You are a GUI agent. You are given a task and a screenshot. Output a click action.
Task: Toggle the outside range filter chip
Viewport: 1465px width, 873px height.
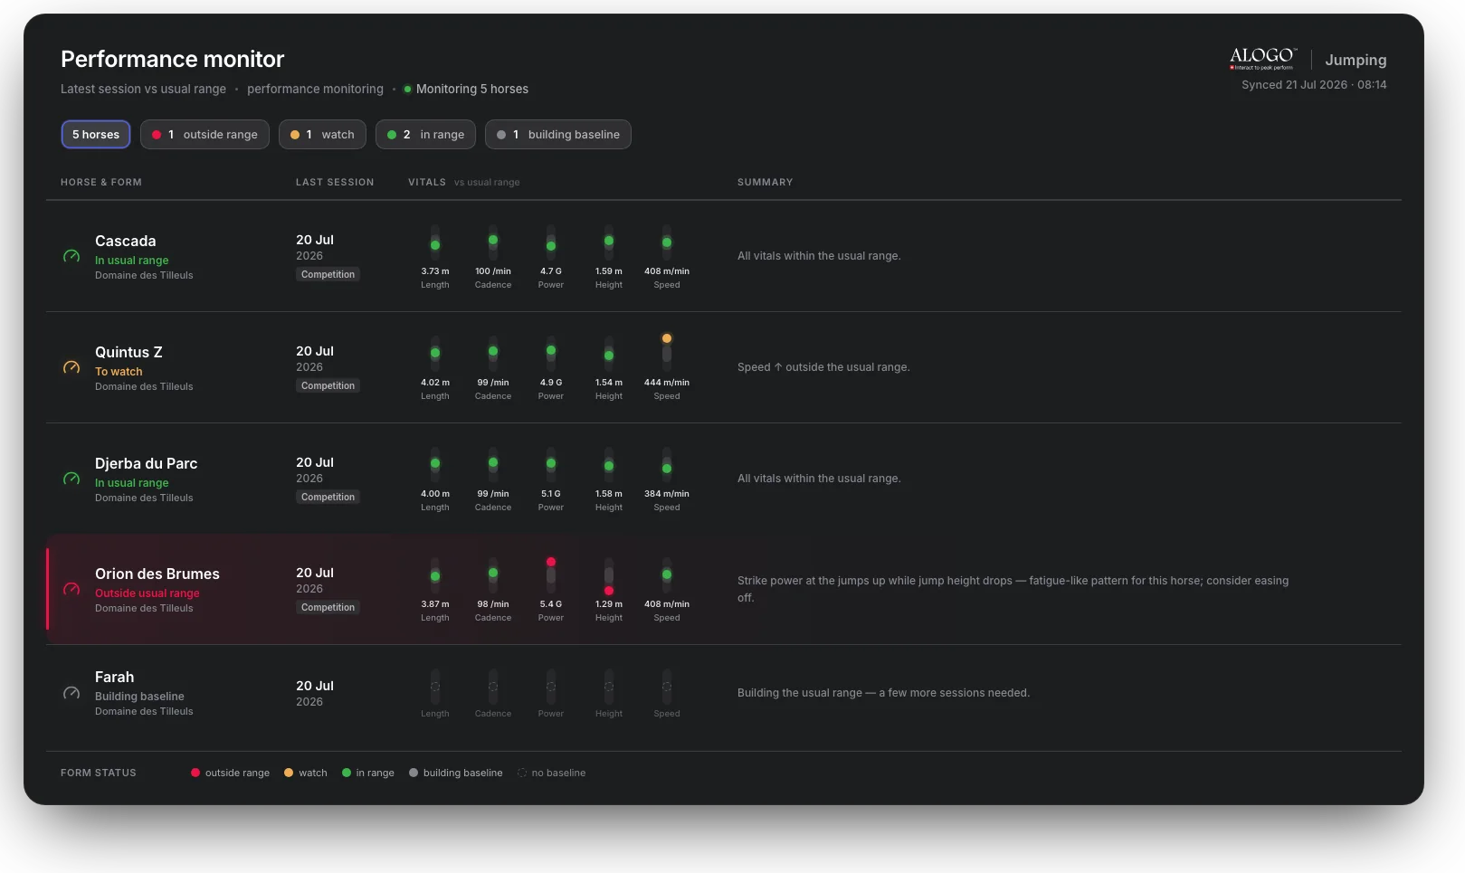(x=205, y=135)
